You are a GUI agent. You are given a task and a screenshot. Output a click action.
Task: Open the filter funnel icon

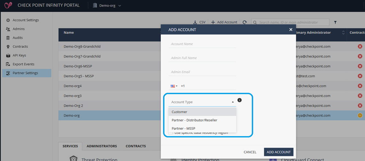click(x=335, y=23)
